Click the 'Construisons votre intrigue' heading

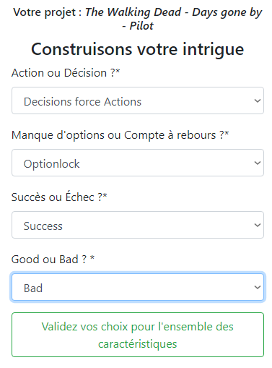(x=138, y=49)
